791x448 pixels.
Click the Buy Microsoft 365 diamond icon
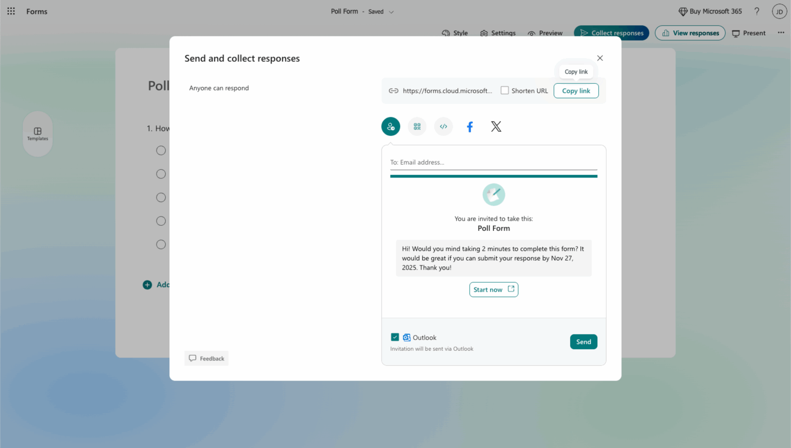point(683,11)
